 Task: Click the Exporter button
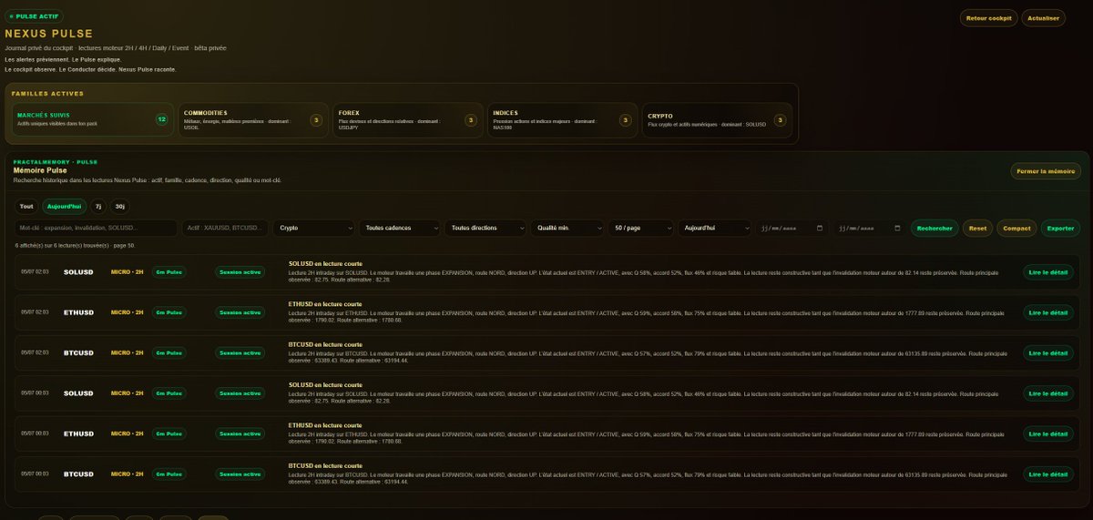pyautogui.click(x=1060, y=229)
